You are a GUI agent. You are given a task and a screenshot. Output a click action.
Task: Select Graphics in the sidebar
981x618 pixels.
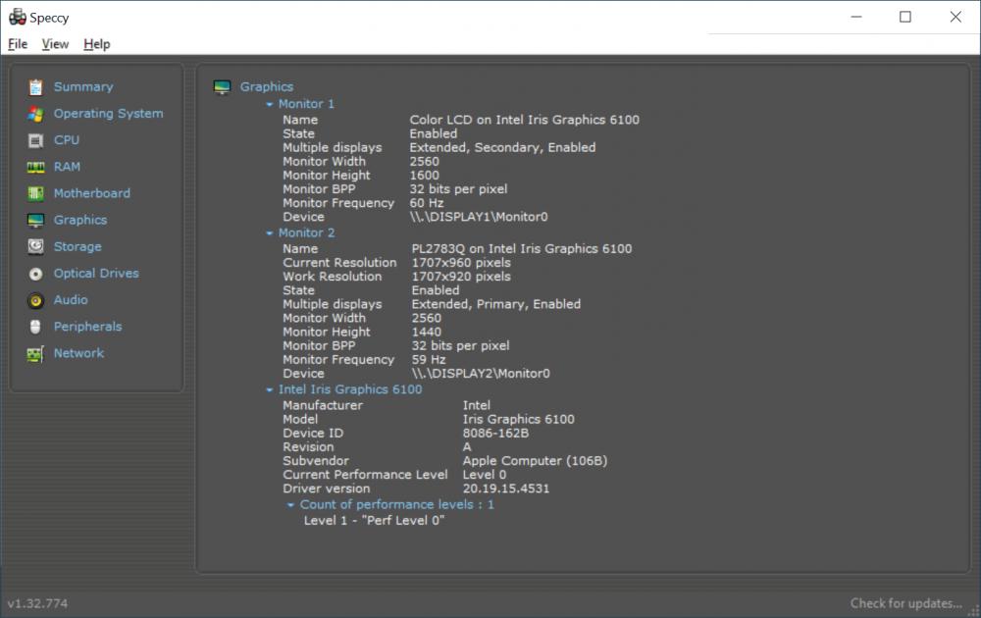pos(80,220)
